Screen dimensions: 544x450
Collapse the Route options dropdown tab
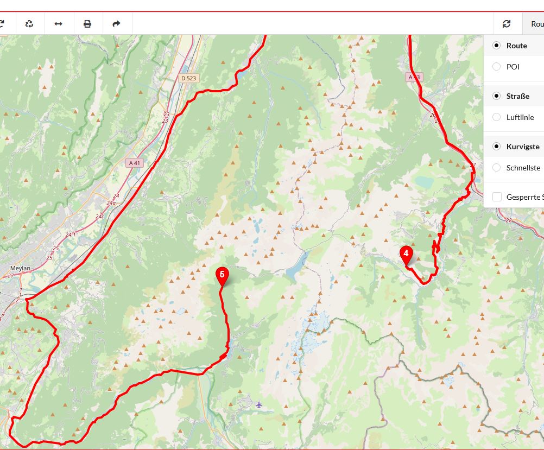pos(535,24)
